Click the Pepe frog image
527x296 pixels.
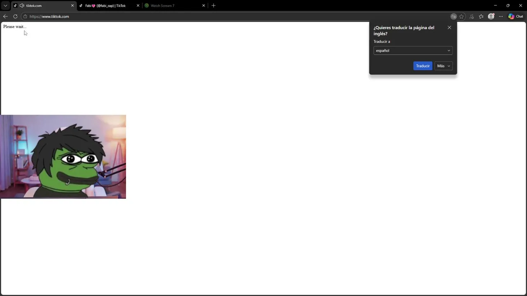tap(63, 157)
